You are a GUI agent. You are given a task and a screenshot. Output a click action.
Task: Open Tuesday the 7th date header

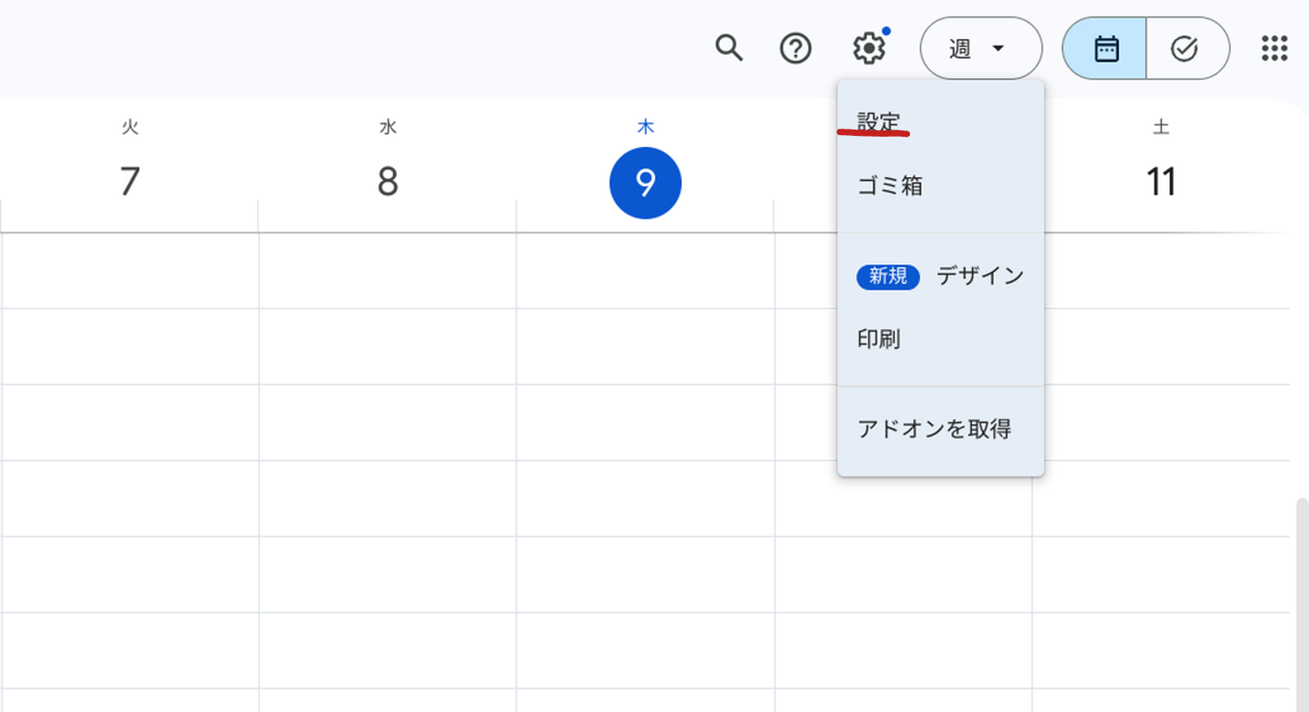tap(130, 181)
